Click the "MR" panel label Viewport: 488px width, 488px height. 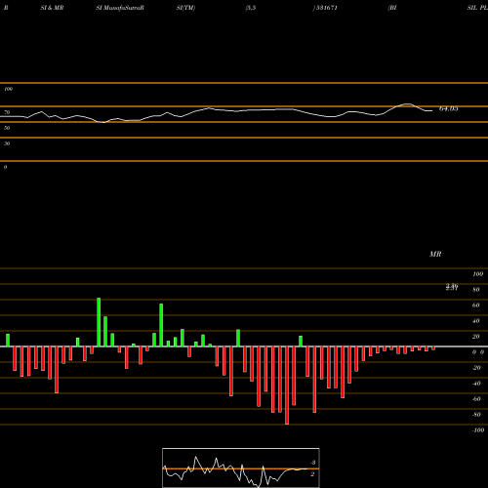[435, 254]
